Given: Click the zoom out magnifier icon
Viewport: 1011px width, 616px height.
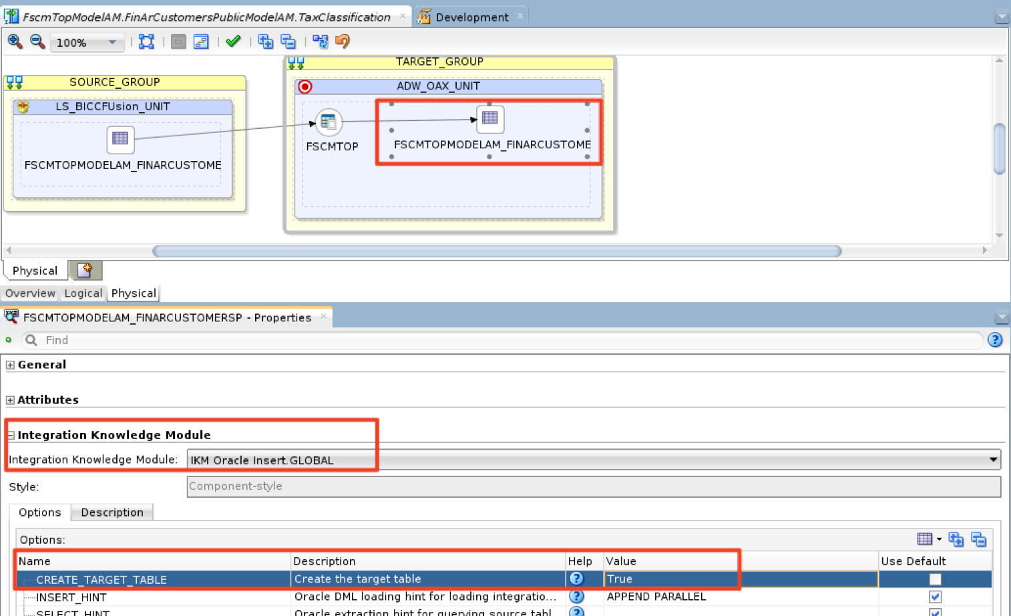Looking at the screenshot, I should coord(37,41).
